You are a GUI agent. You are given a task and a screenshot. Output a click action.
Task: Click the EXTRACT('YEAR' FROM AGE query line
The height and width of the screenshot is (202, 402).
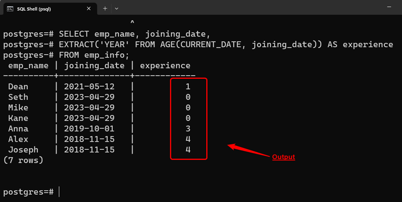(x=198, y=45)
